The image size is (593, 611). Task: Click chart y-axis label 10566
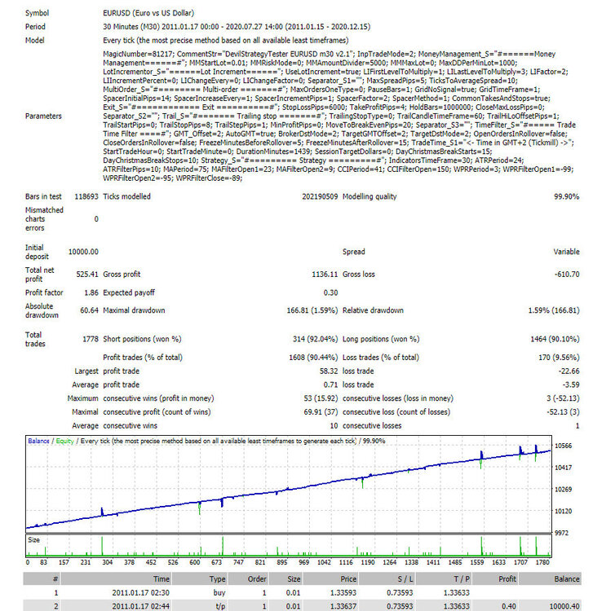coord(564,446)
